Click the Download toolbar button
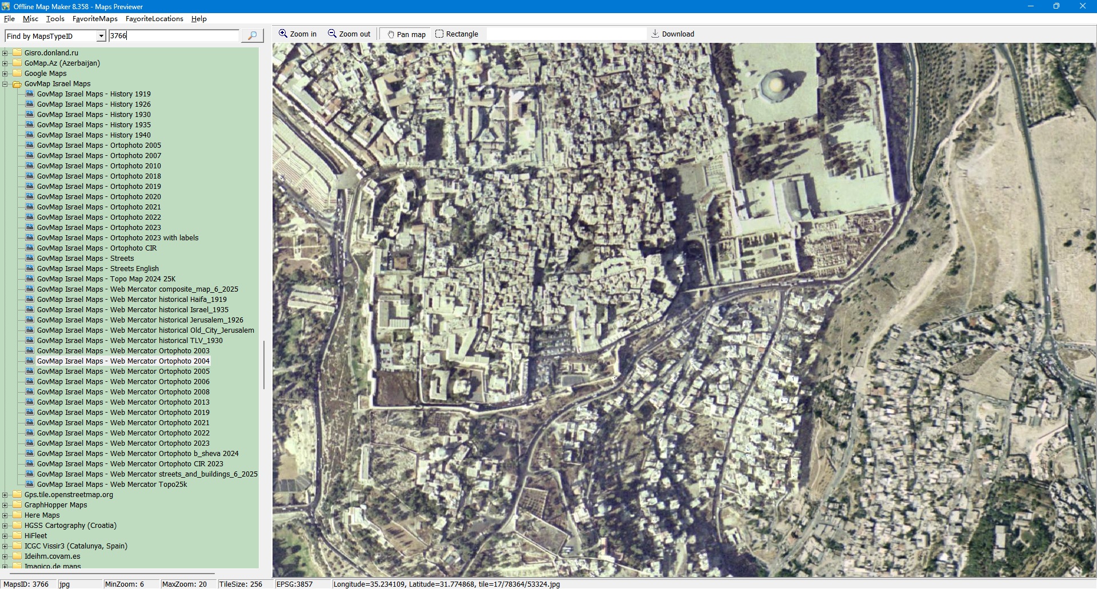This screenshot has width=1097, height=589. click(x=672, y=34)
